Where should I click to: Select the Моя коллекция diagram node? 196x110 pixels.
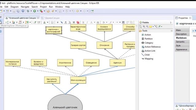pyautogui.click(x=78, y=80)
